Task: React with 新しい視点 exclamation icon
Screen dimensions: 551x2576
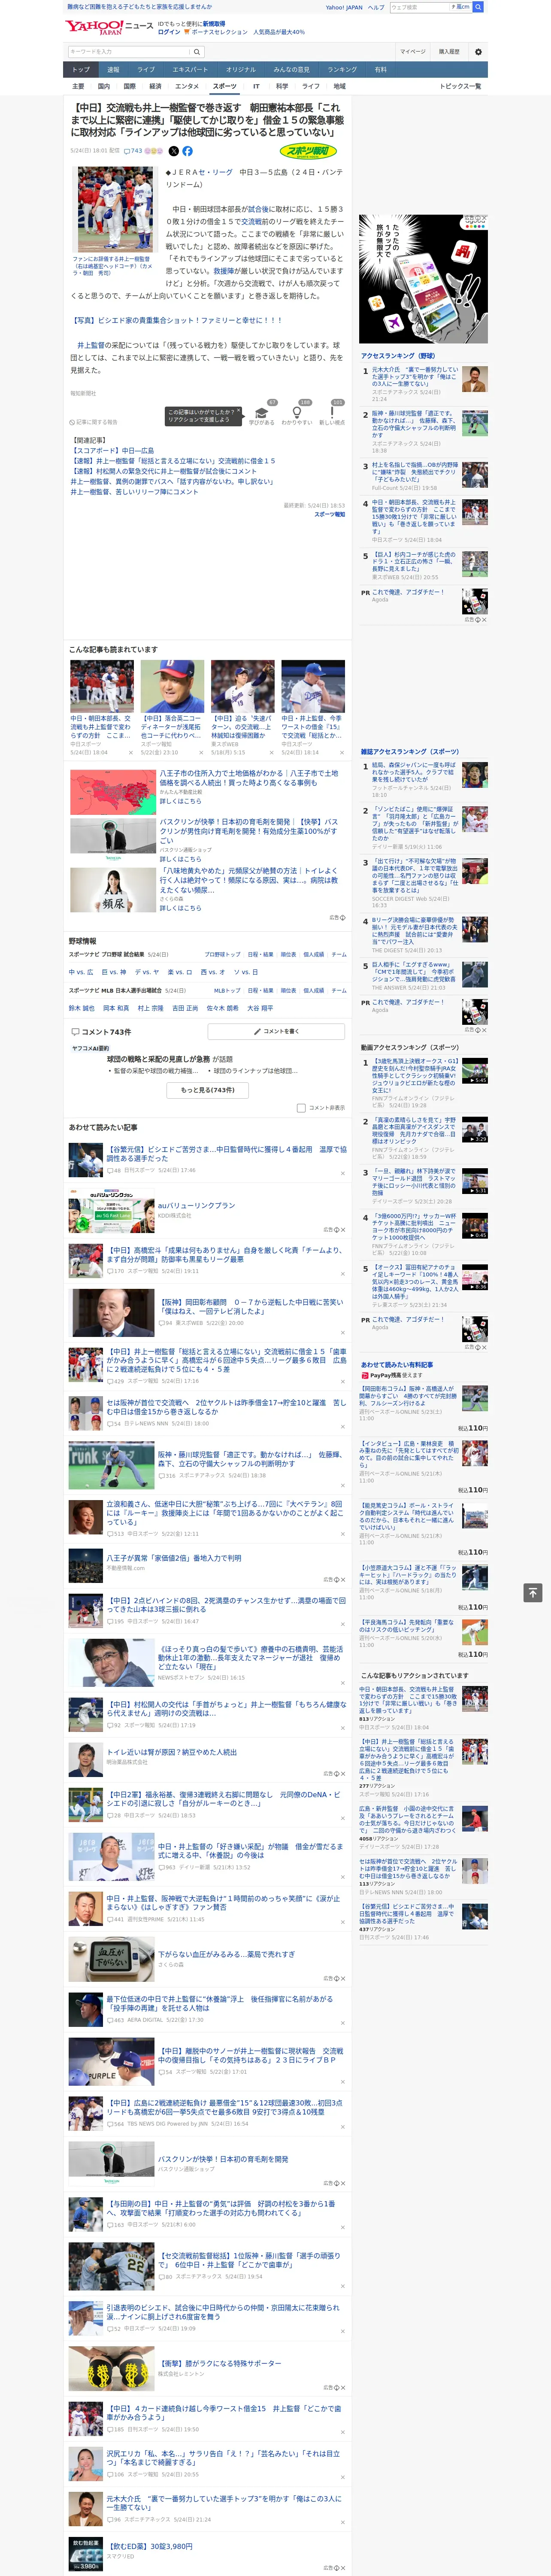Action: pyautogui.click(x=332, y=412)
